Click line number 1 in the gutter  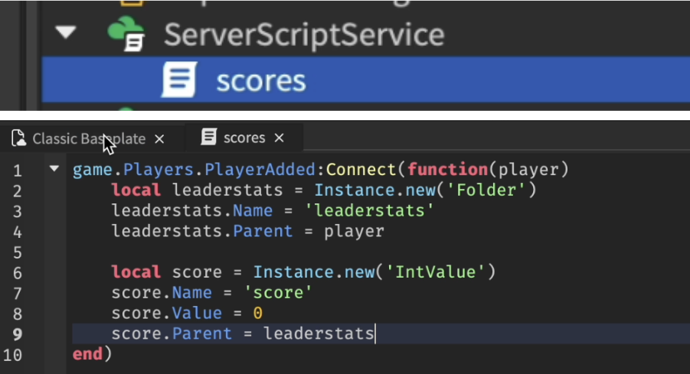point(17,171)
